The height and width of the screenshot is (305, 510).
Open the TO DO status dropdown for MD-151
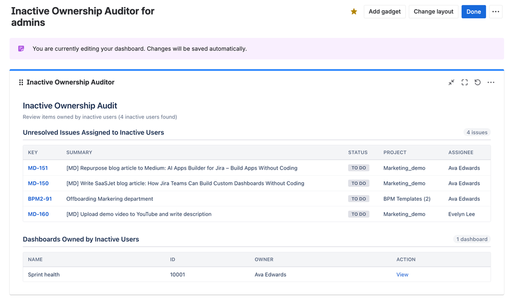358,168
